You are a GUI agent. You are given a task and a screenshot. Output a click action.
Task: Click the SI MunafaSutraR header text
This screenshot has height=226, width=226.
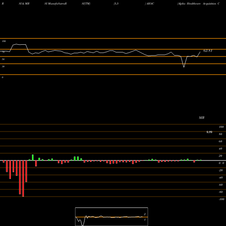coord(56,4)
